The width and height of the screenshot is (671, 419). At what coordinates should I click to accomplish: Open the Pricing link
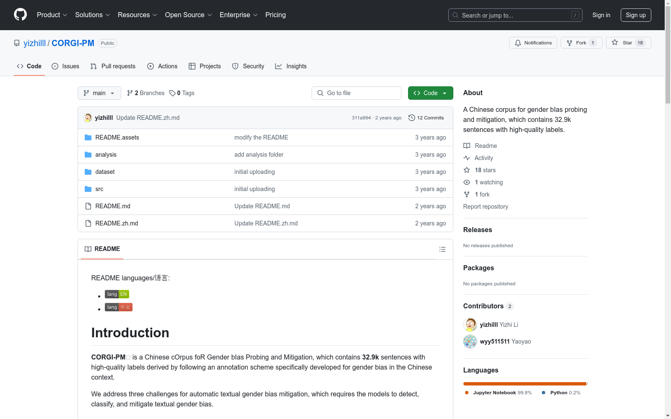click(276, 15)
